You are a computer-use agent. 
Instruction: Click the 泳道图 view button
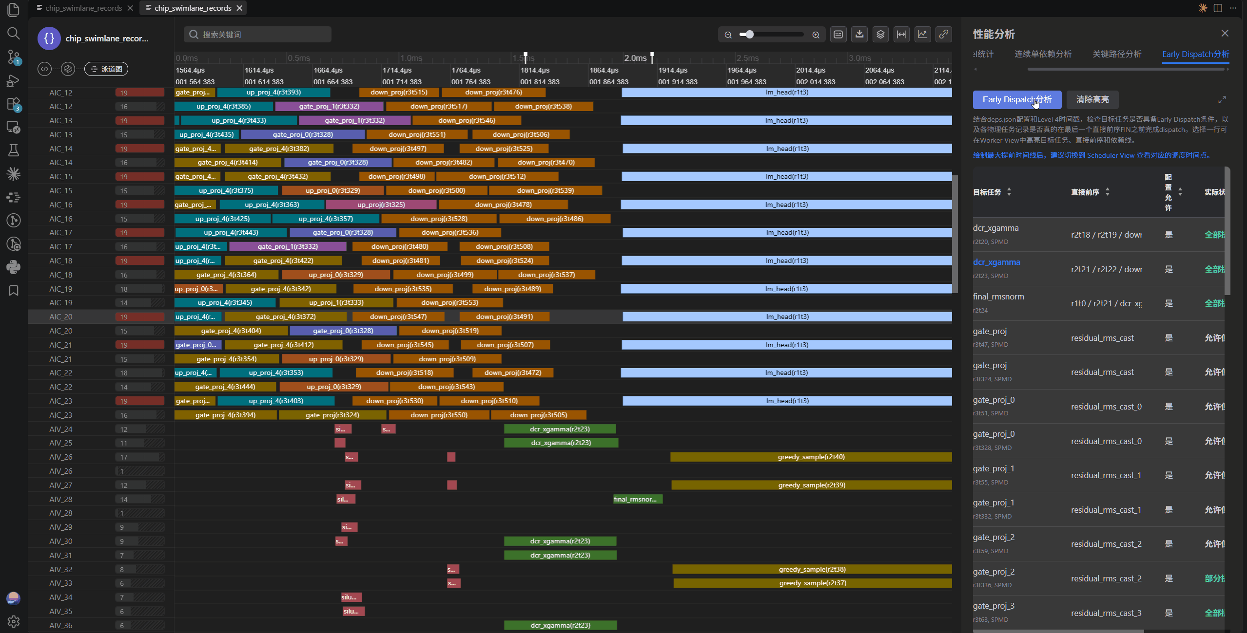(106, 69)
